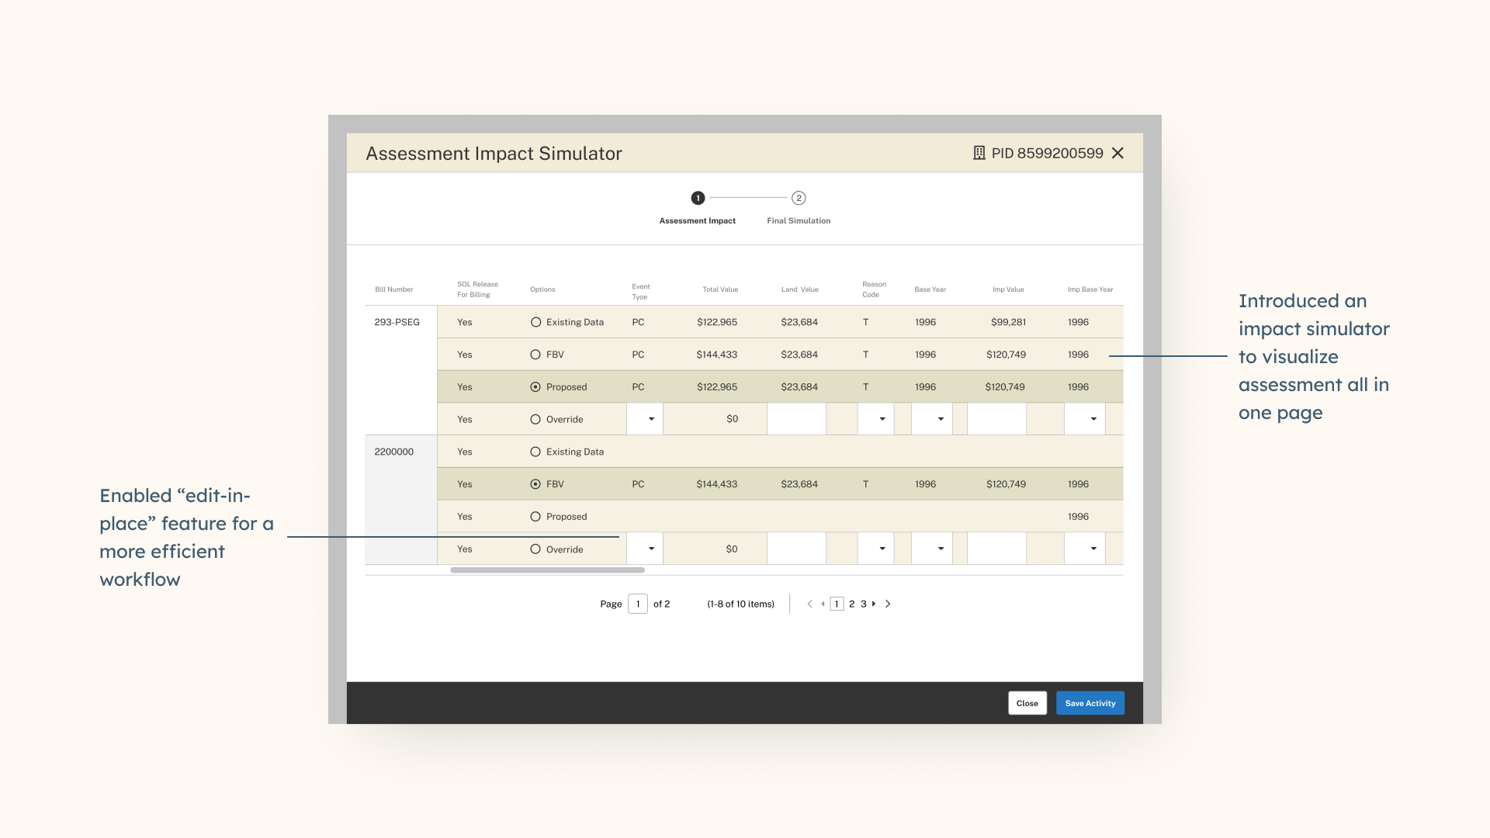
Task: Click the horizontal scrollbar under the table
Action: tap(547, 570)
